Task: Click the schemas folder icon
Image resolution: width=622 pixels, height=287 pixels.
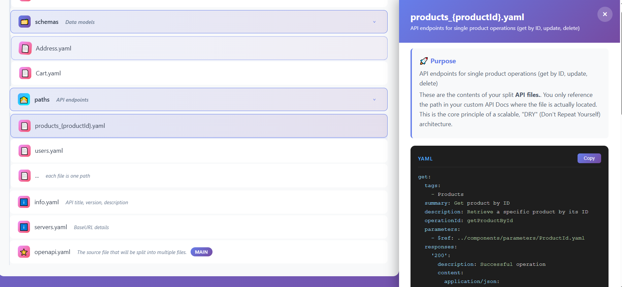Action: click(x=24, y=22)
